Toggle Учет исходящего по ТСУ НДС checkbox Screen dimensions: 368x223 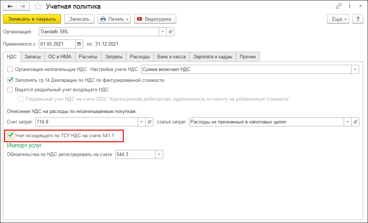10,136
